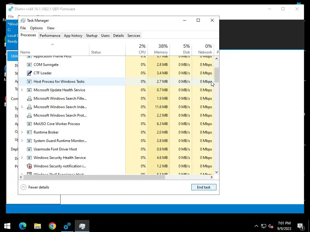Click the Task Manager title bar icon
The height and width of the screenshot is (232, 310).
pyautogui.click(x=23, y=21)
